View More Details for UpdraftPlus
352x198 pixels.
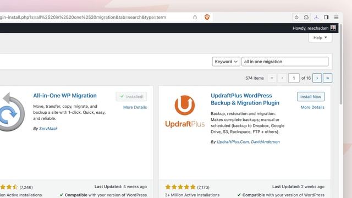[x=312, y=107]
